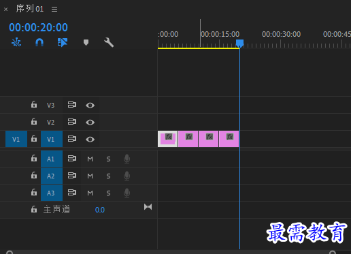Click the blue playhead marker

point(239,43)
